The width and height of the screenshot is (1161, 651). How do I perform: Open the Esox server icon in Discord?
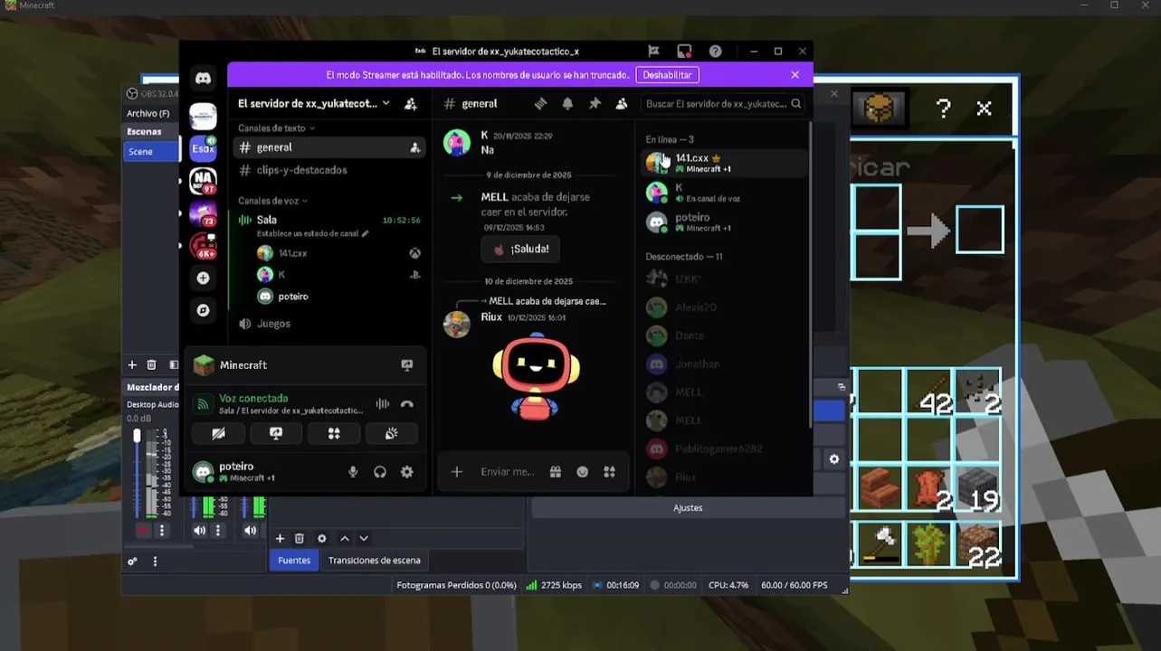(203, 148)
